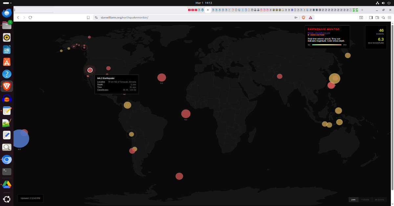The image size is (394, 206).
Task: Open Leo AI assistant sparkle icon
Action: tap(383, 17)
